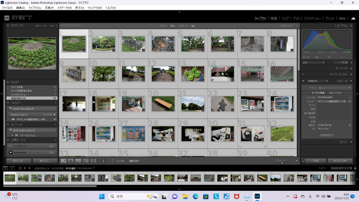Click the 書き出し export button
This screenshot has width=359, height=202.
45,161
